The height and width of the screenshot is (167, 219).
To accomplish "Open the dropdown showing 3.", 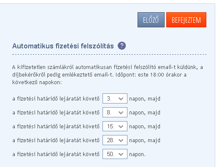I will click(x=115, y=98).
